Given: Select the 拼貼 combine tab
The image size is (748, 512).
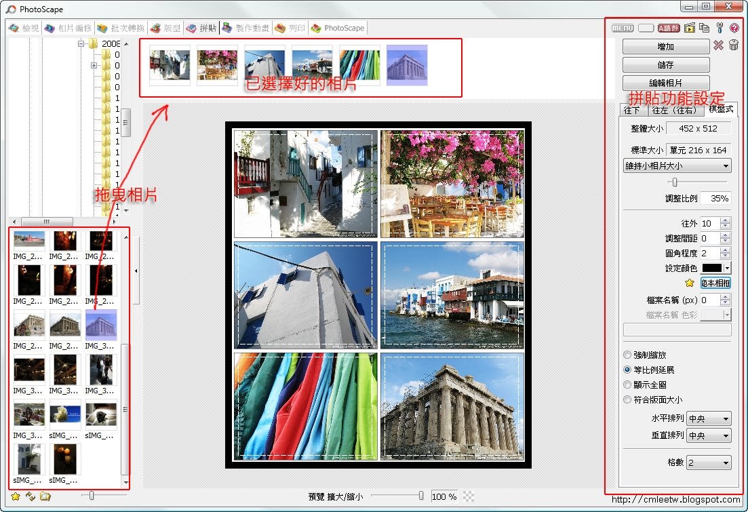Looking at the screenshot, I should [201, 28].
